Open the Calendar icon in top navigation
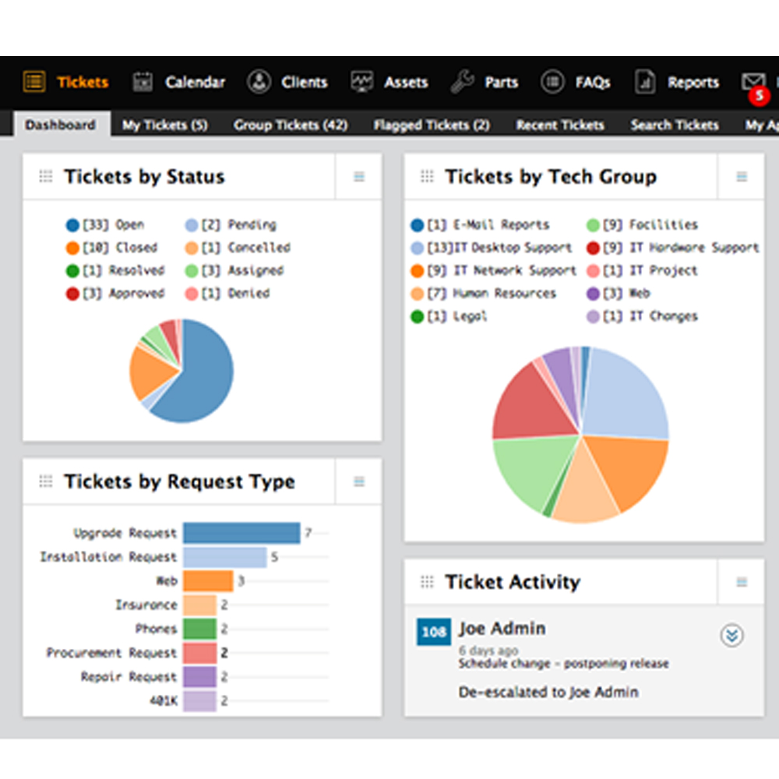This screenshot has width=779, height=779. click(143, 82)
